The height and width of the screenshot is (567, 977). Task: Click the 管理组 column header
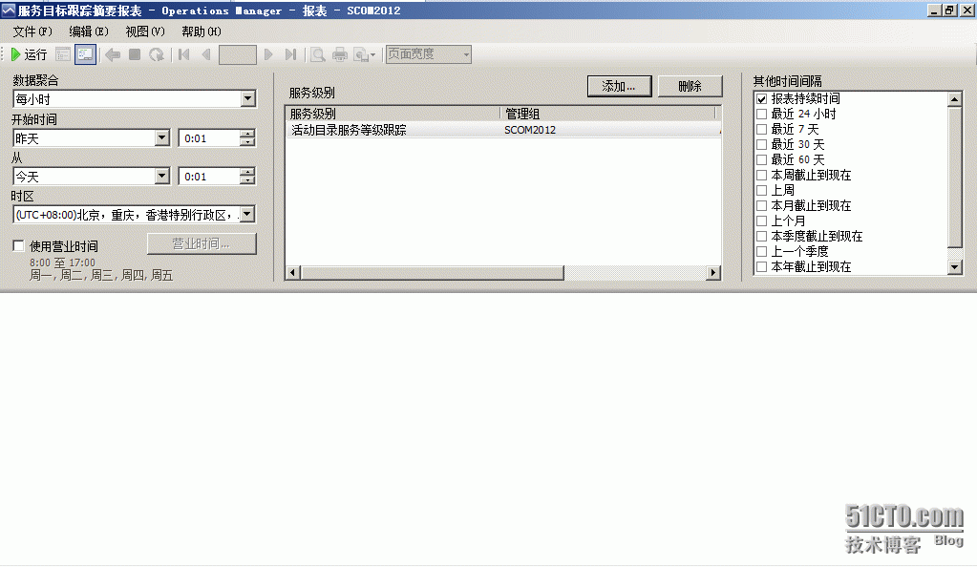tap(609, 114)
